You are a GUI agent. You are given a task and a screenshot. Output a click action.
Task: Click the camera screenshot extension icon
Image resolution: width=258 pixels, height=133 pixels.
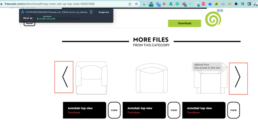pos(223,4)
